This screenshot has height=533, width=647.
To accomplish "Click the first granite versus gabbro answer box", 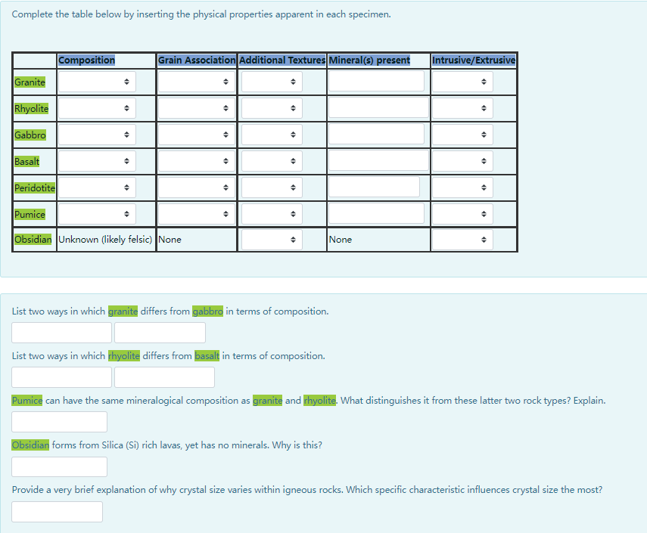I will [x=61, y=332].
